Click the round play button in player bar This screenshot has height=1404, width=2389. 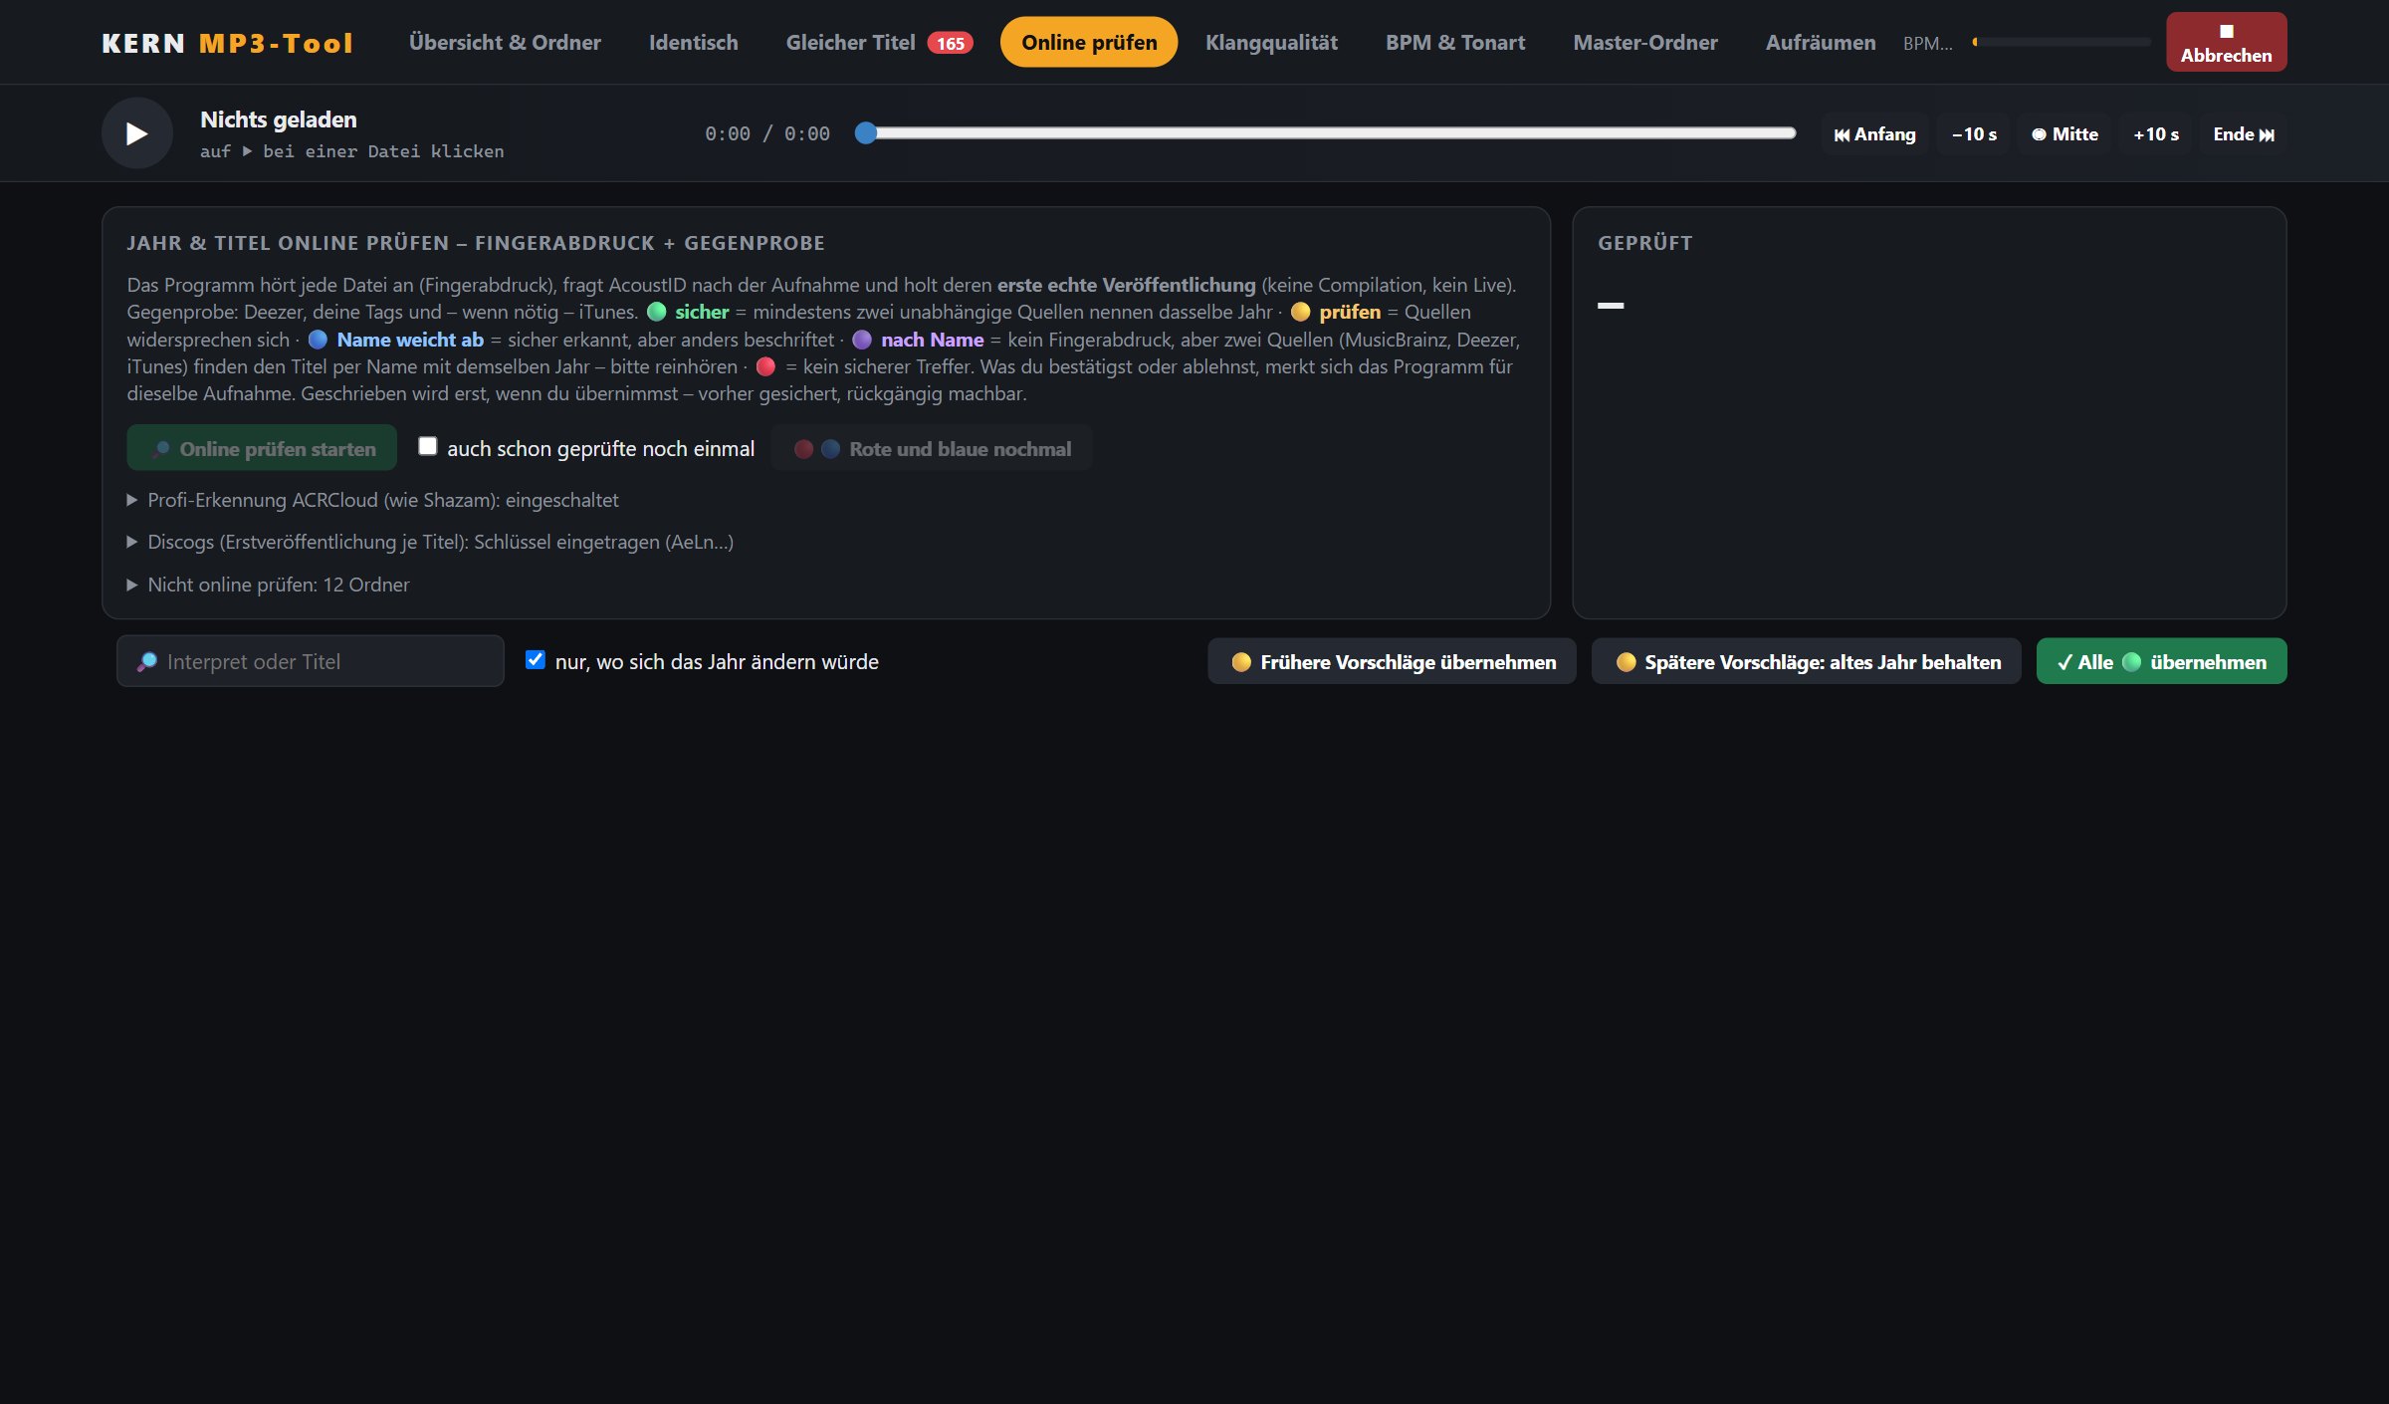click(137, 133)
